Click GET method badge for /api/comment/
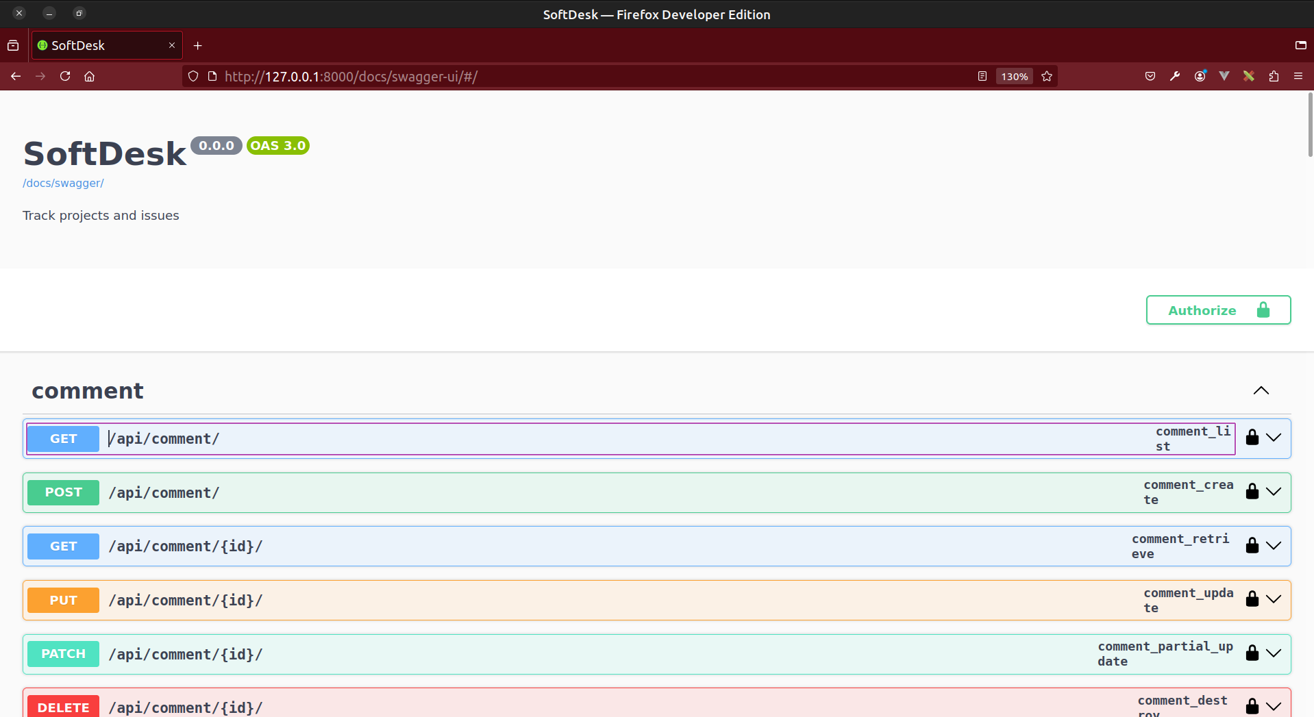1314x717 pixels. click(x=63, y=438)
